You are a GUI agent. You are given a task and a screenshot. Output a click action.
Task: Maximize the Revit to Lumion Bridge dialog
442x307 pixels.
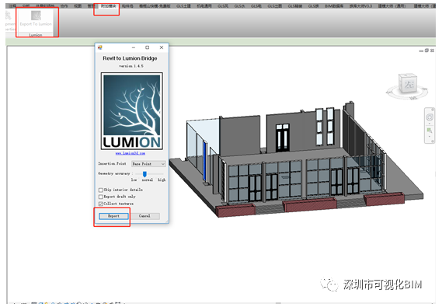tap(147, 47)
